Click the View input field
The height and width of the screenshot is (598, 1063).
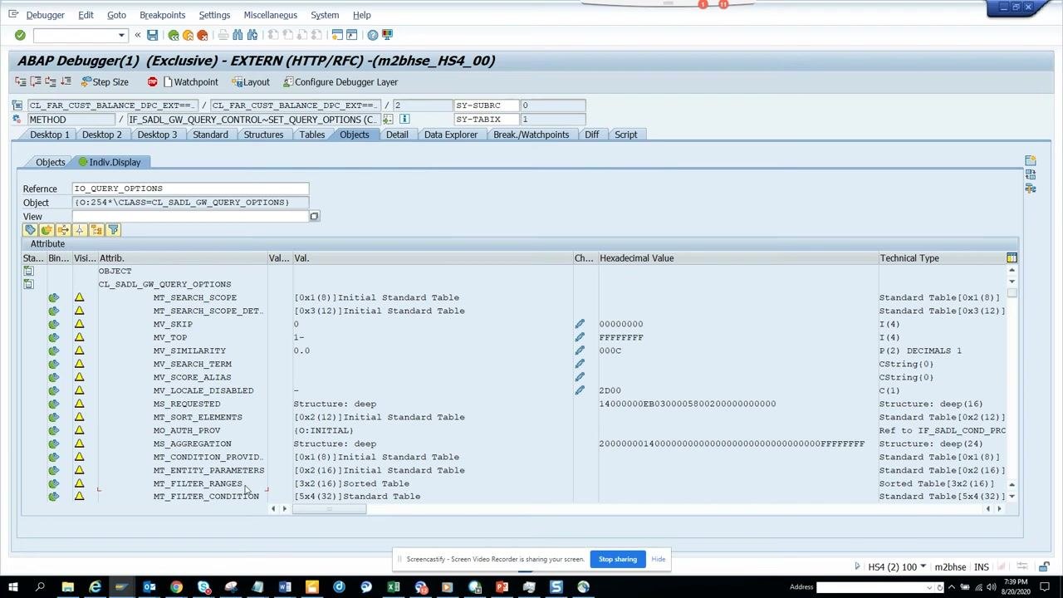[190, 217]
